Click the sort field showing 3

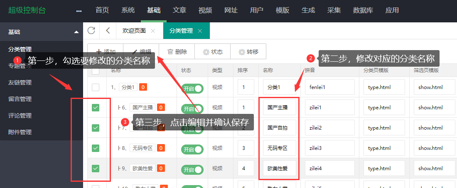246,148
